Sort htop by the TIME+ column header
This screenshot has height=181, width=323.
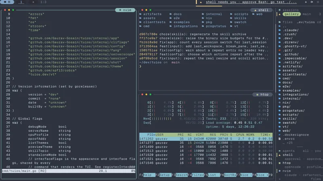click(265, 135)
